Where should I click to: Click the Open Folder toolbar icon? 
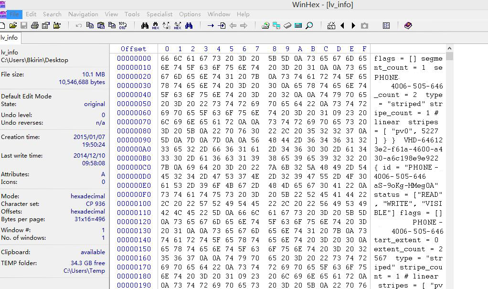point(57,25)
